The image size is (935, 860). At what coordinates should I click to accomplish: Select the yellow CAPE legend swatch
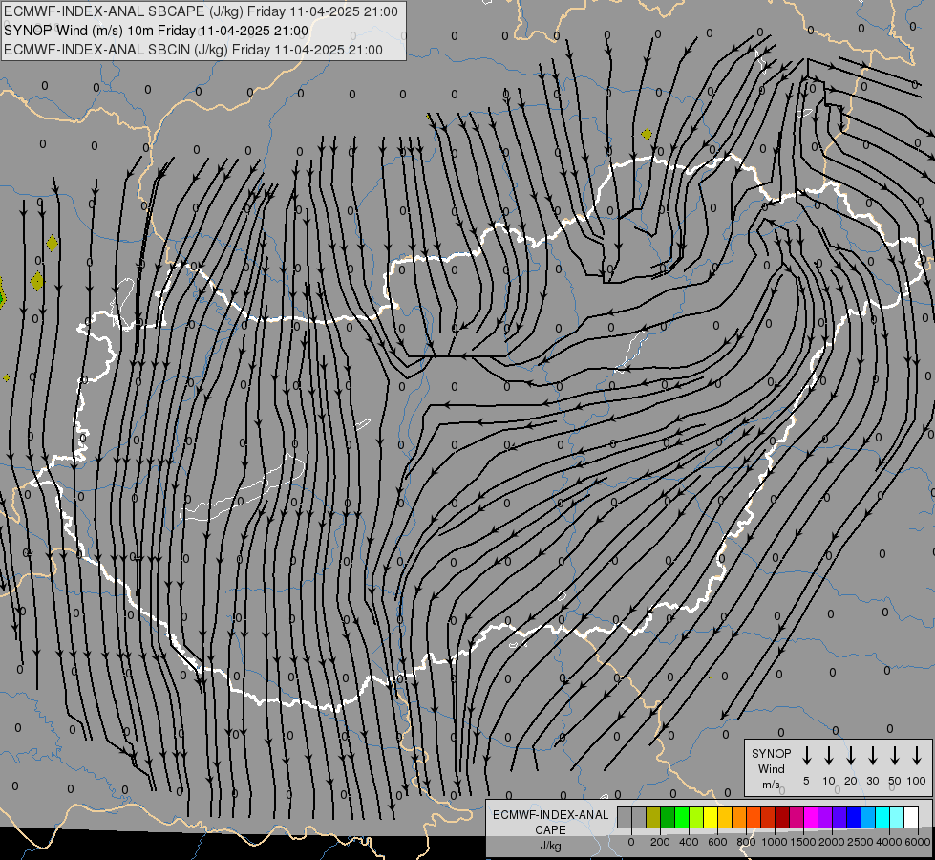pyautogui.click(x=711, y=817)
